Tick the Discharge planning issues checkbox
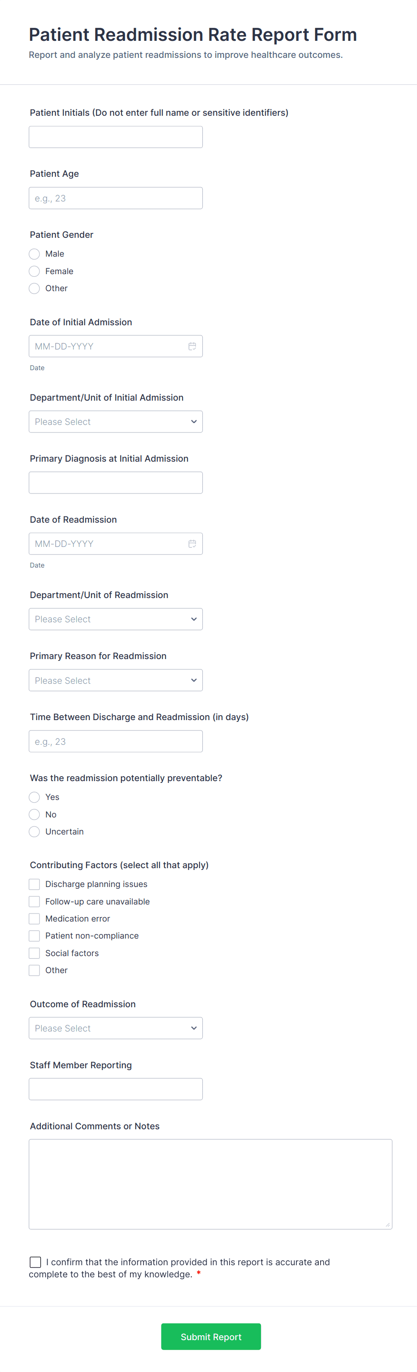The width and height of the screenshot is (417, 1372). [35, 884]
